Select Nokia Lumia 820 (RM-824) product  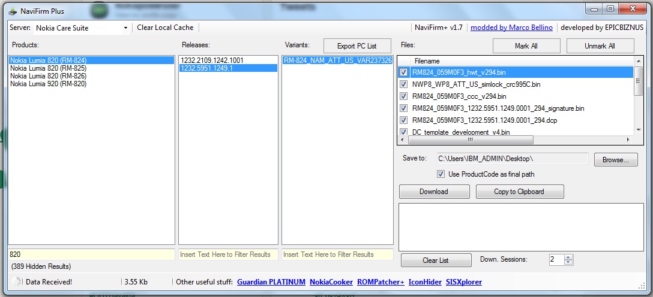coord(91,60)
